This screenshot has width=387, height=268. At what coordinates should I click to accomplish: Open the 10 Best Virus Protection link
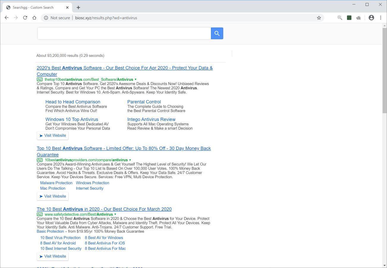61,238
